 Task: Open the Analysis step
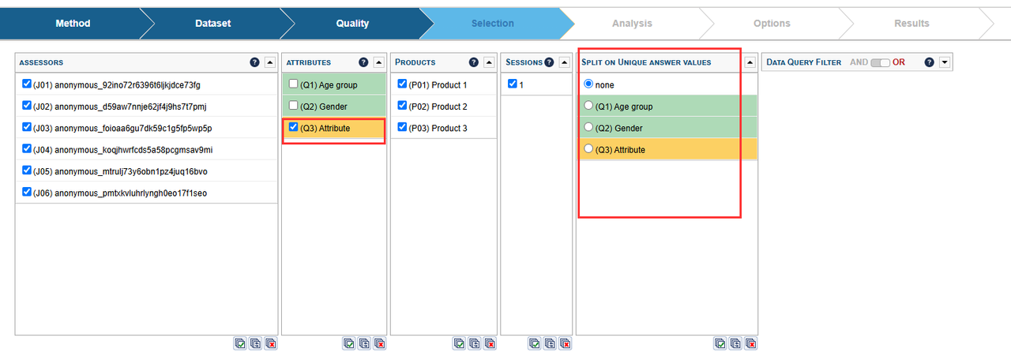[632, 23]
